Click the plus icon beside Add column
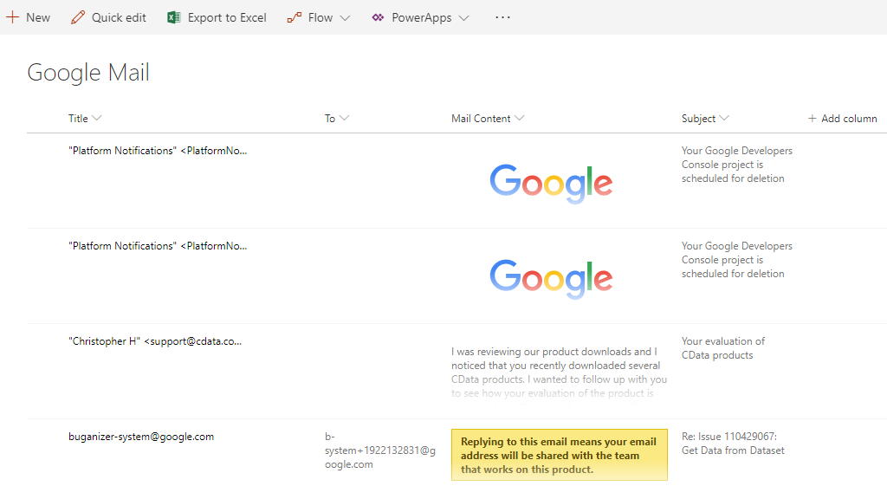The image size is (887, 486). click(x=812, y=119)
